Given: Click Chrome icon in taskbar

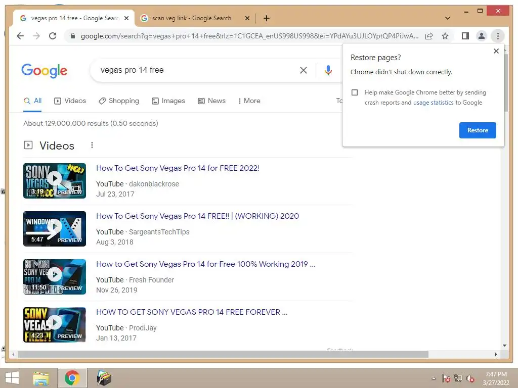Looking at the screenshot, I should [x=72, y=378].
